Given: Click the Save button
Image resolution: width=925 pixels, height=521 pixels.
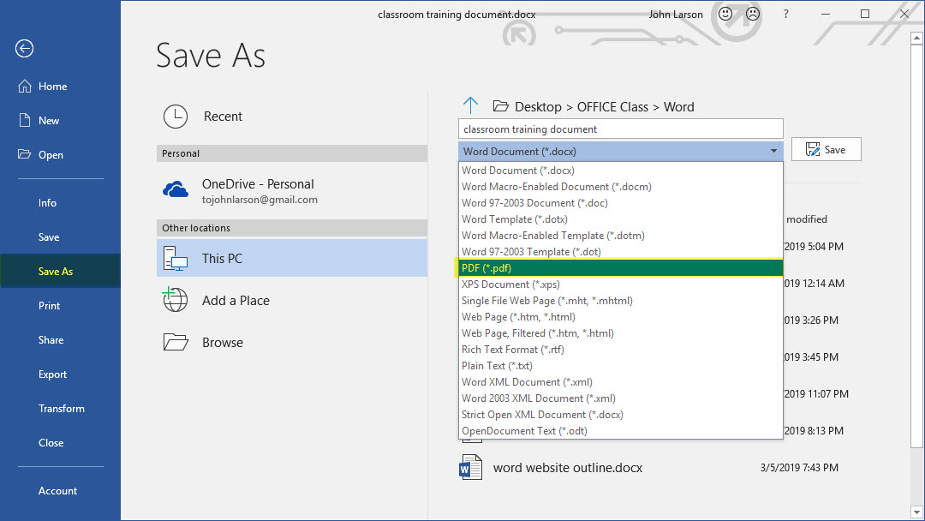Looking at the screenshot, I should coord(826,149).
